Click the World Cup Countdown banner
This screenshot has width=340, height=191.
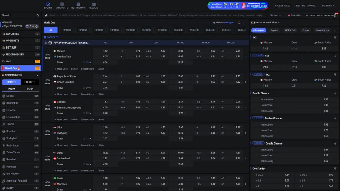[238, 6]
